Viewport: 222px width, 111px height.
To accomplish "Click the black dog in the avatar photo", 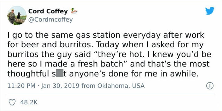I will coord(19,16).
